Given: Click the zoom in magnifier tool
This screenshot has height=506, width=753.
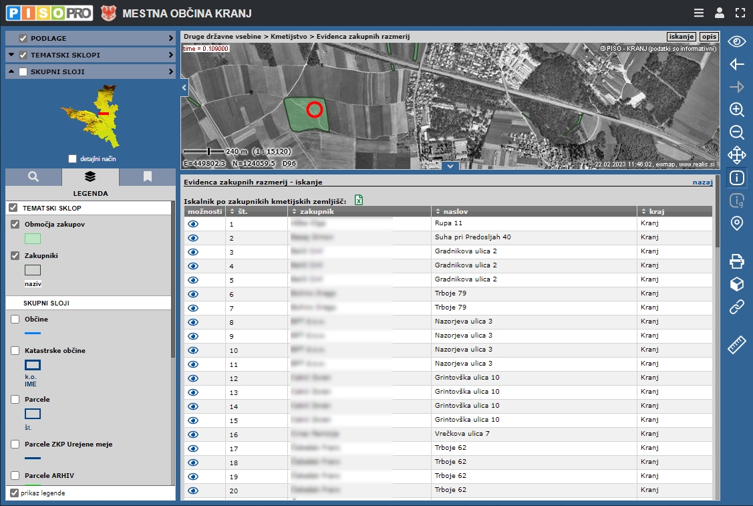Looking at the screenshot, I should [736, 110].
